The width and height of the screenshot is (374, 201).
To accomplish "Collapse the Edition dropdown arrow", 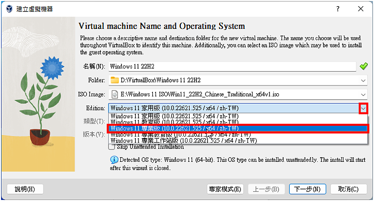I will coord(363,109).
